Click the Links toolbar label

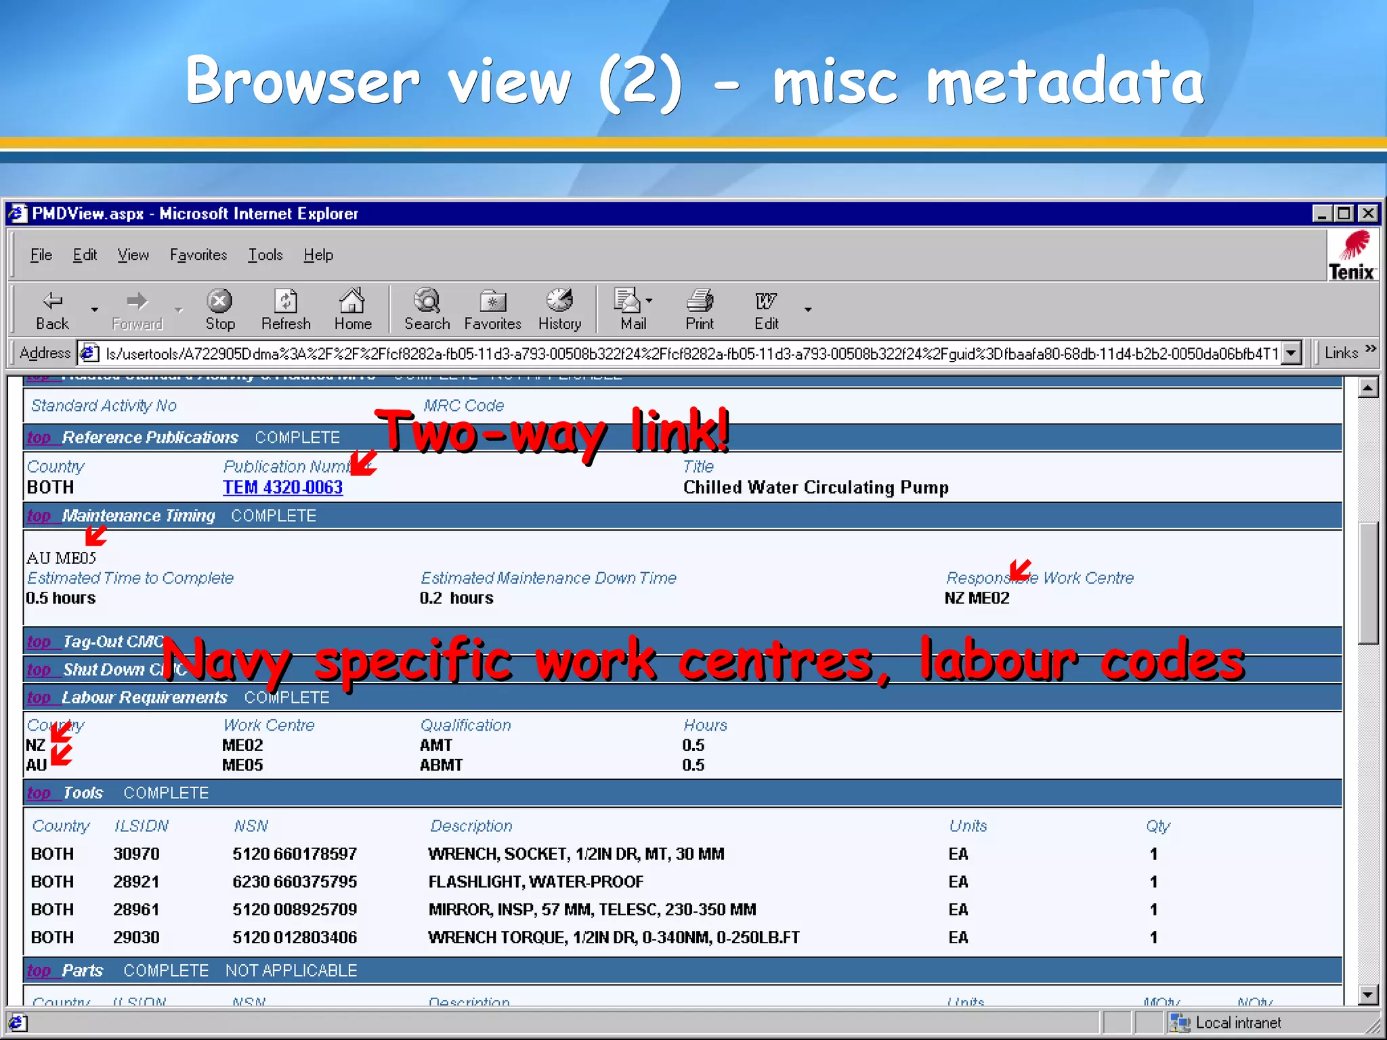pyautogui.click(x=1341, y=353)
